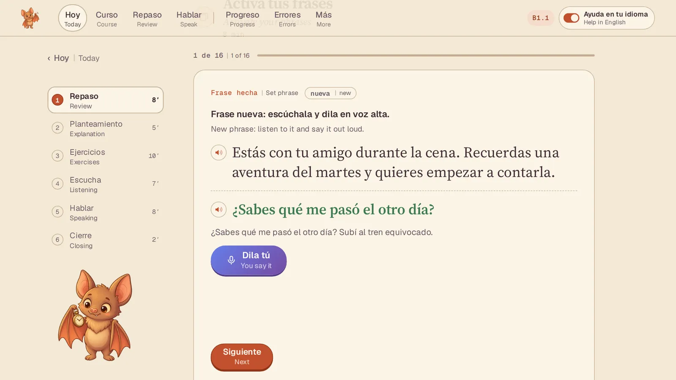Open the Errores / Errors tab
Screen dimensions: 676x380
tap(287, 19)
